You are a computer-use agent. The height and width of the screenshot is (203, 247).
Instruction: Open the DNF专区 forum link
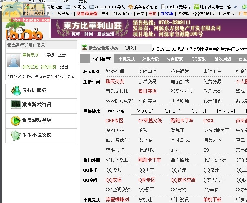[x=115, y=121]
